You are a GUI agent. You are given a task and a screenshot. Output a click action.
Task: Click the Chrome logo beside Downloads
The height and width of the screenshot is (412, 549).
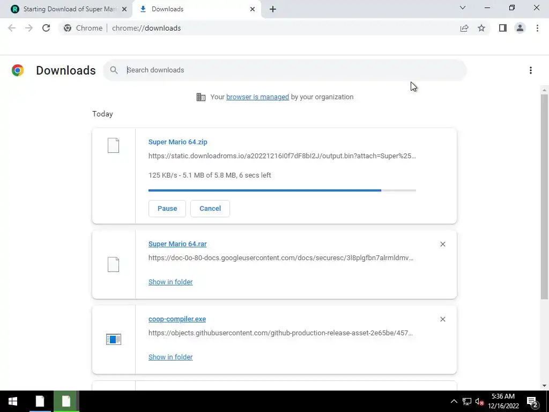tap(18, 70)
